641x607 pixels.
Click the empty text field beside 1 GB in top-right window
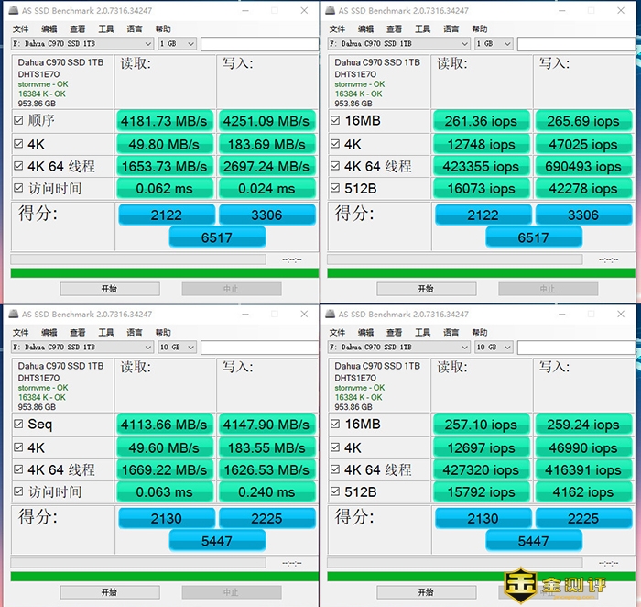click(575, 44)
